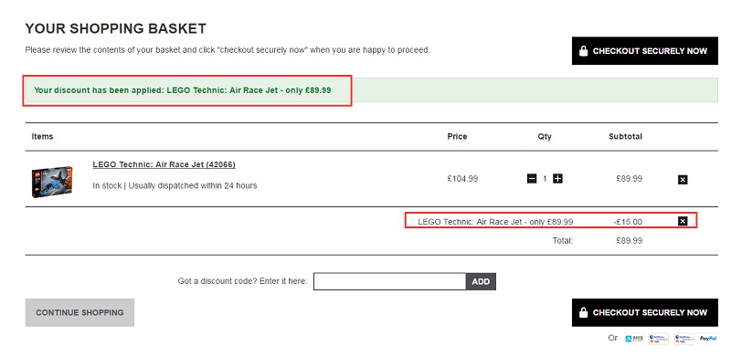Click the discount line label in the totals

pyautogui.click(x=495, y=222)
